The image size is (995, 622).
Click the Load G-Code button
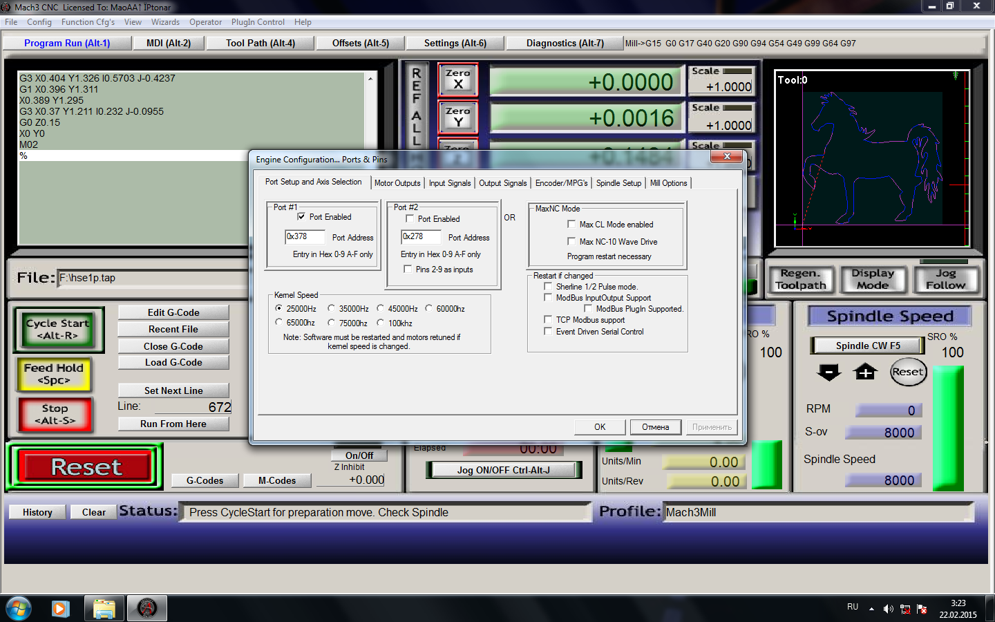[173, 362]
